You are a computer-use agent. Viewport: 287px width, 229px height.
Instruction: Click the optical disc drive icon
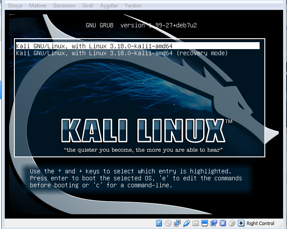pos(168,223)
